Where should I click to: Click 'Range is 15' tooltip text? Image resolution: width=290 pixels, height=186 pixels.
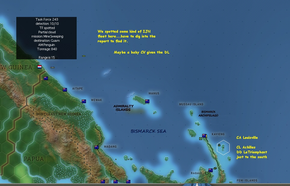46,57
